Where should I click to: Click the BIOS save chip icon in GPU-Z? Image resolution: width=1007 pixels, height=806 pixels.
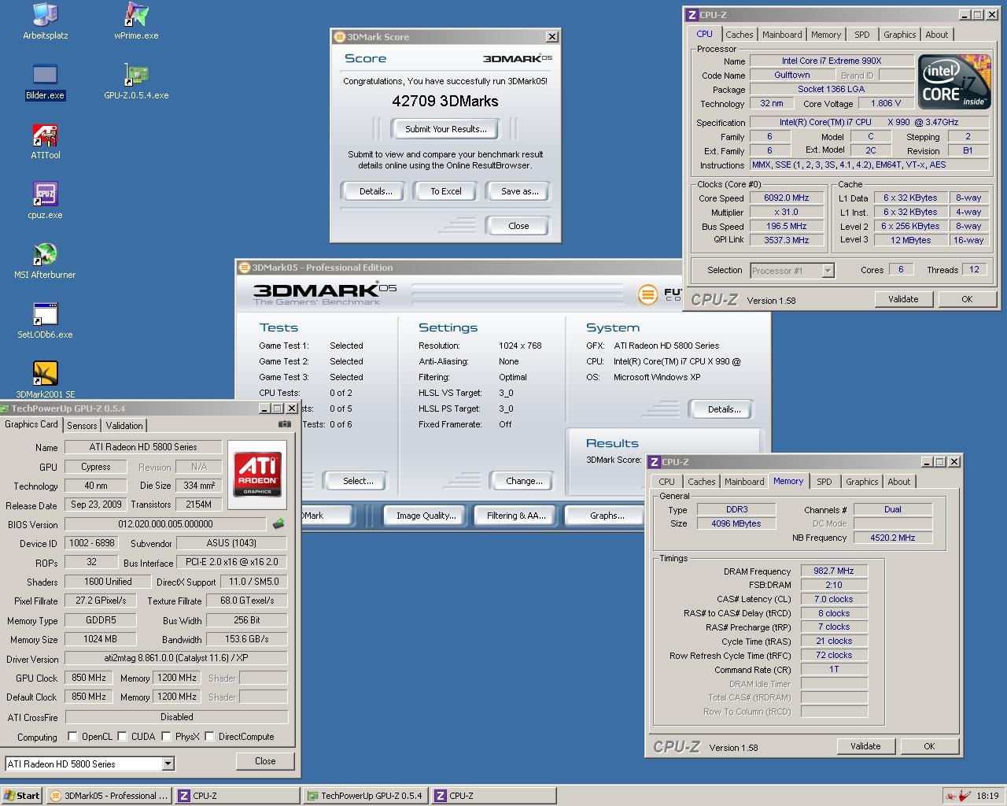click(278, 523)
